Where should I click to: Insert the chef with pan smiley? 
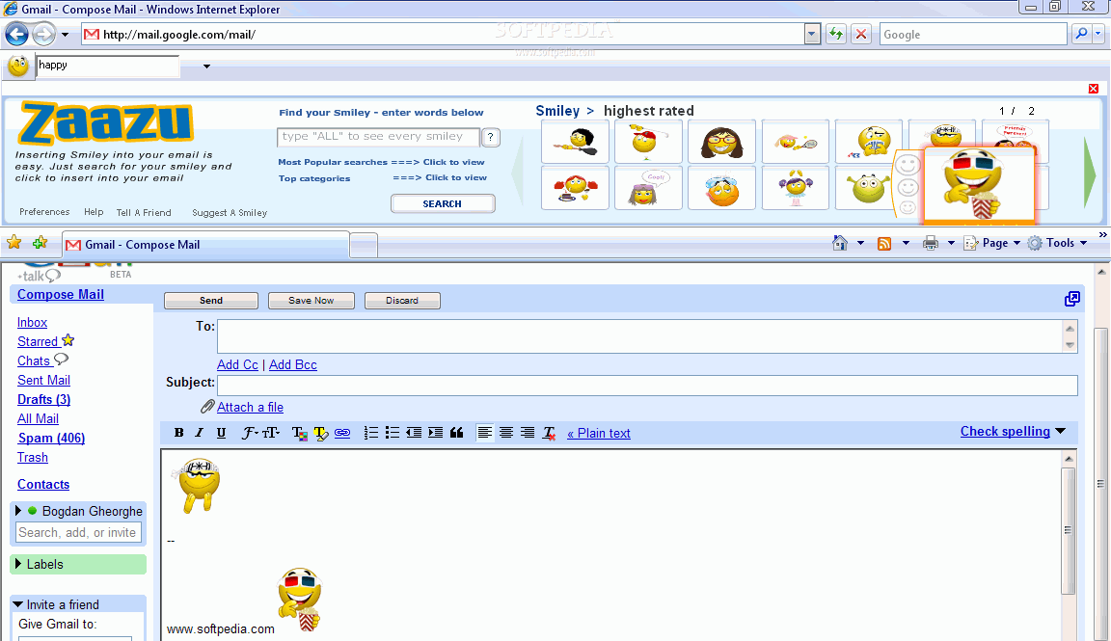[575, 141]
